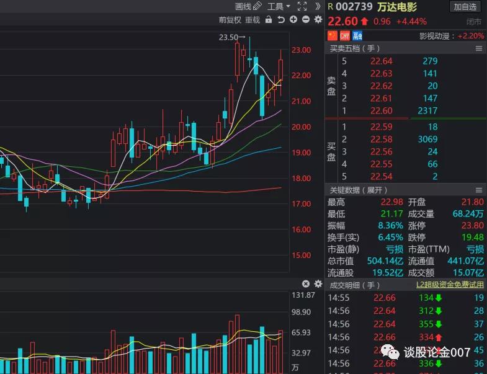Image resolution: width=487 pixels, height=374 pixels.
Task: Click the 振幅 value 8.36%
Action: coord(390,226)
